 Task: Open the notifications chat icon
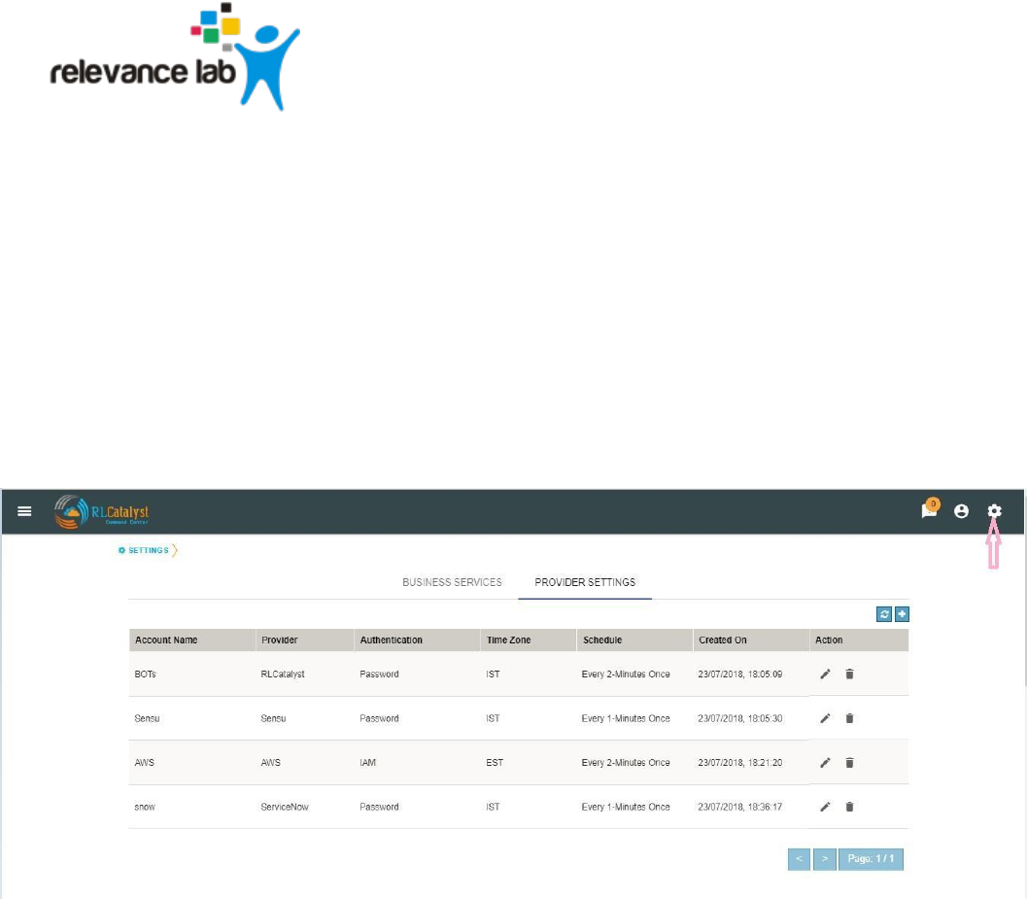(x=930, y=509)
